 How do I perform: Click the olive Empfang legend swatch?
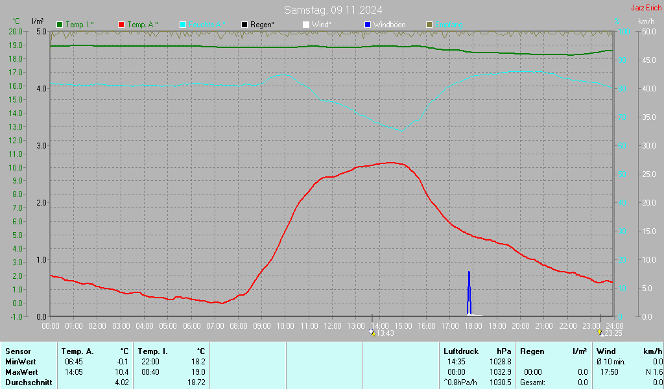429,25
